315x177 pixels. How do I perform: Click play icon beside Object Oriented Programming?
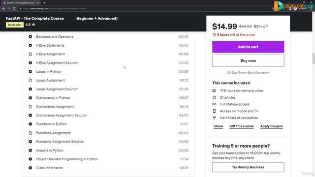[31, 159]
